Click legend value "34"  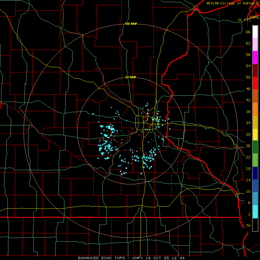pos(248,123)
